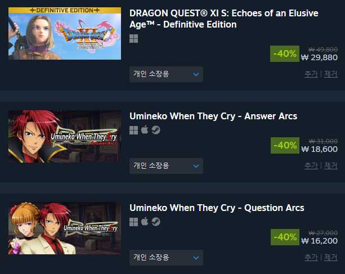Image resolution: width=345 pixels, height=274 pixels.
Task: Click Windows icon under Umineko Question Arcs
Action: pyautogui.click(x=133, y=222)
